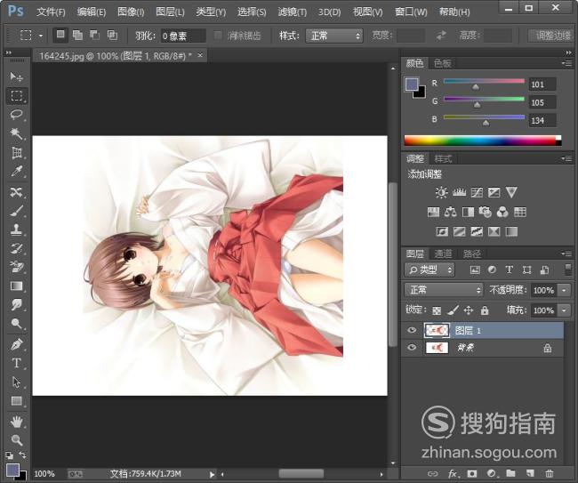
Task: Select the Healing Brush tool
Action: (16, 192)
